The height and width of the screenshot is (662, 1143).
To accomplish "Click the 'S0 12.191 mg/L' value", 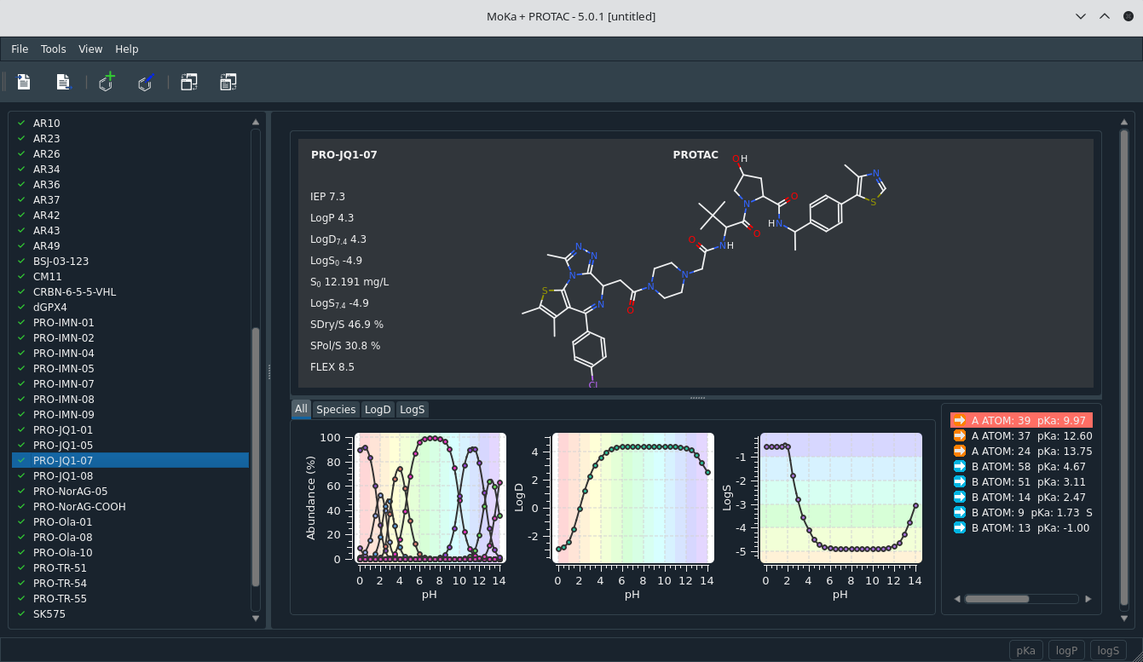I will click(x=349, y=282).
